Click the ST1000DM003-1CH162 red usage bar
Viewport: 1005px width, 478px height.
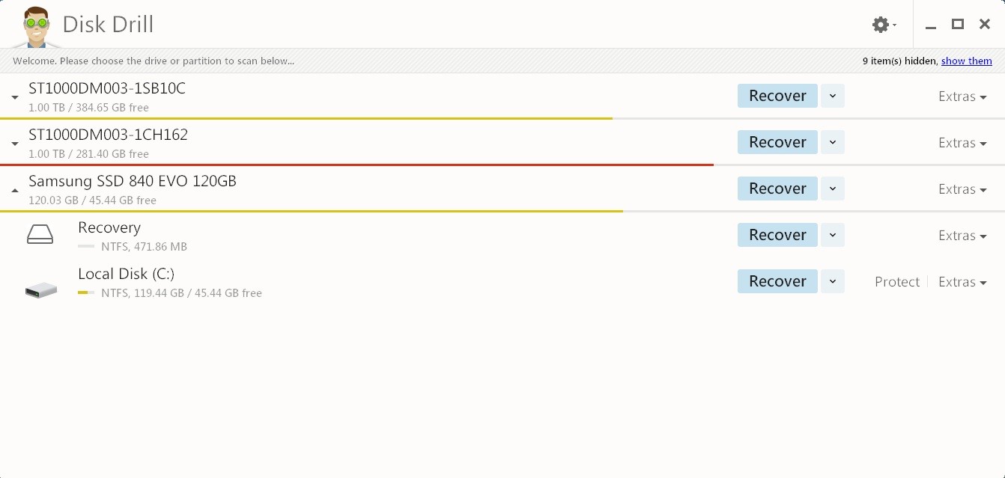356,165
